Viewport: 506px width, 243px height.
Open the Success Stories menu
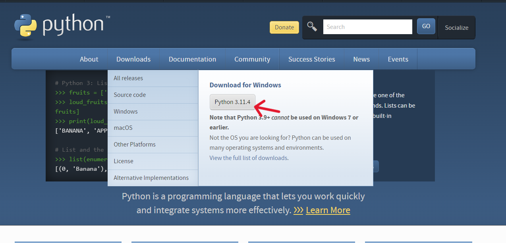[312, 59]
